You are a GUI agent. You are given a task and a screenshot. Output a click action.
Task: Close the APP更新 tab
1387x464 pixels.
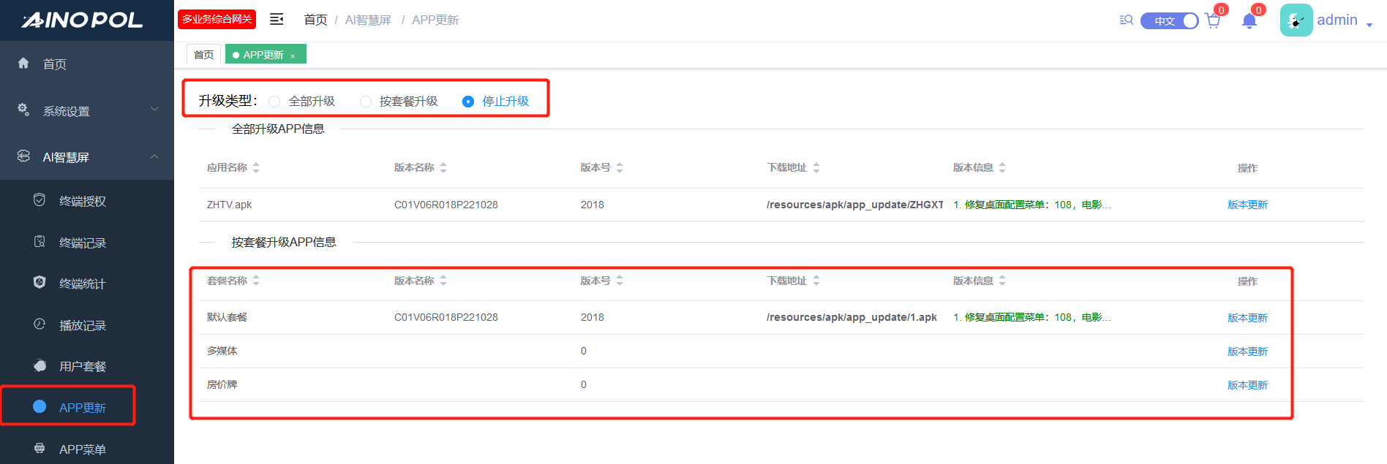[x=293, y=56]
